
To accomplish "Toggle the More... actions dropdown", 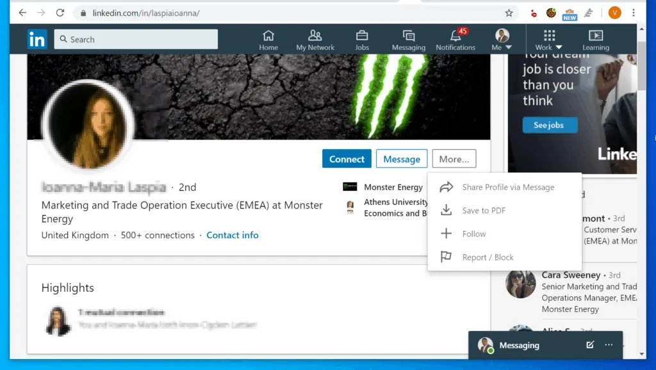I will point(454,159).
